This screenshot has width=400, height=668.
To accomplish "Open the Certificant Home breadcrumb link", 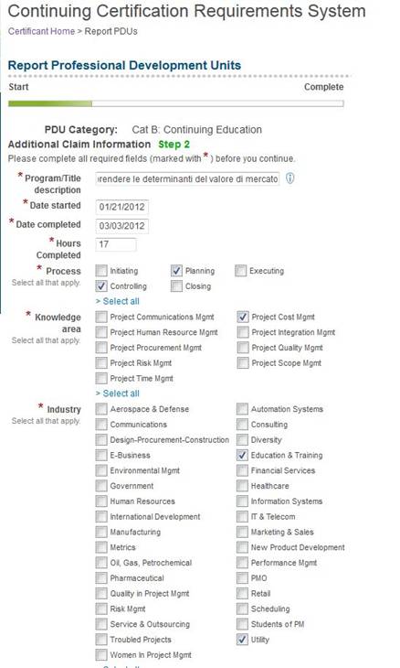I will pos(41,31).
